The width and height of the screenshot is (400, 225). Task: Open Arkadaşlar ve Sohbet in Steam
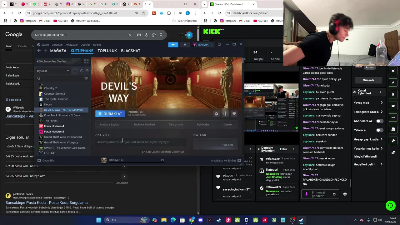pyautogui.click(x=226, y=161)
